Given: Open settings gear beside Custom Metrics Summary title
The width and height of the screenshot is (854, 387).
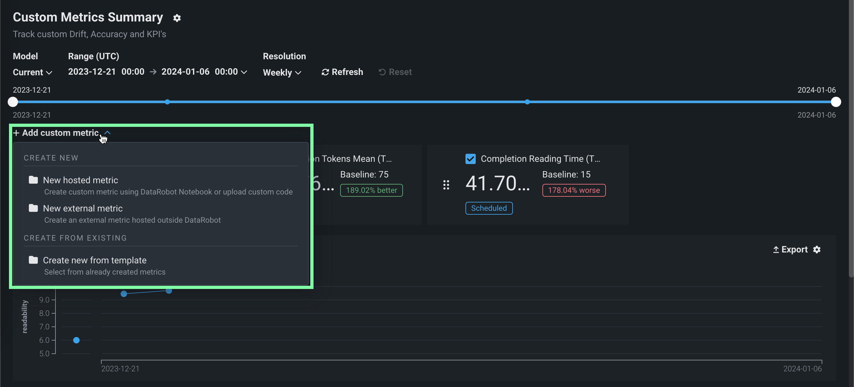Looking at the screenshot, I should [x=177, y=18].
